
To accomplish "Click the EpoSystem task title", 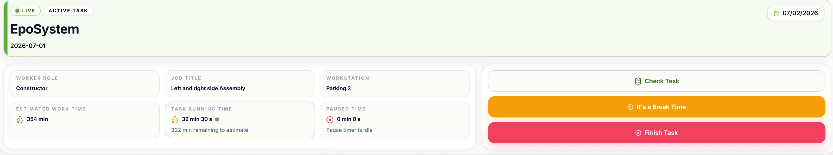I will click(x=45, y=29).
